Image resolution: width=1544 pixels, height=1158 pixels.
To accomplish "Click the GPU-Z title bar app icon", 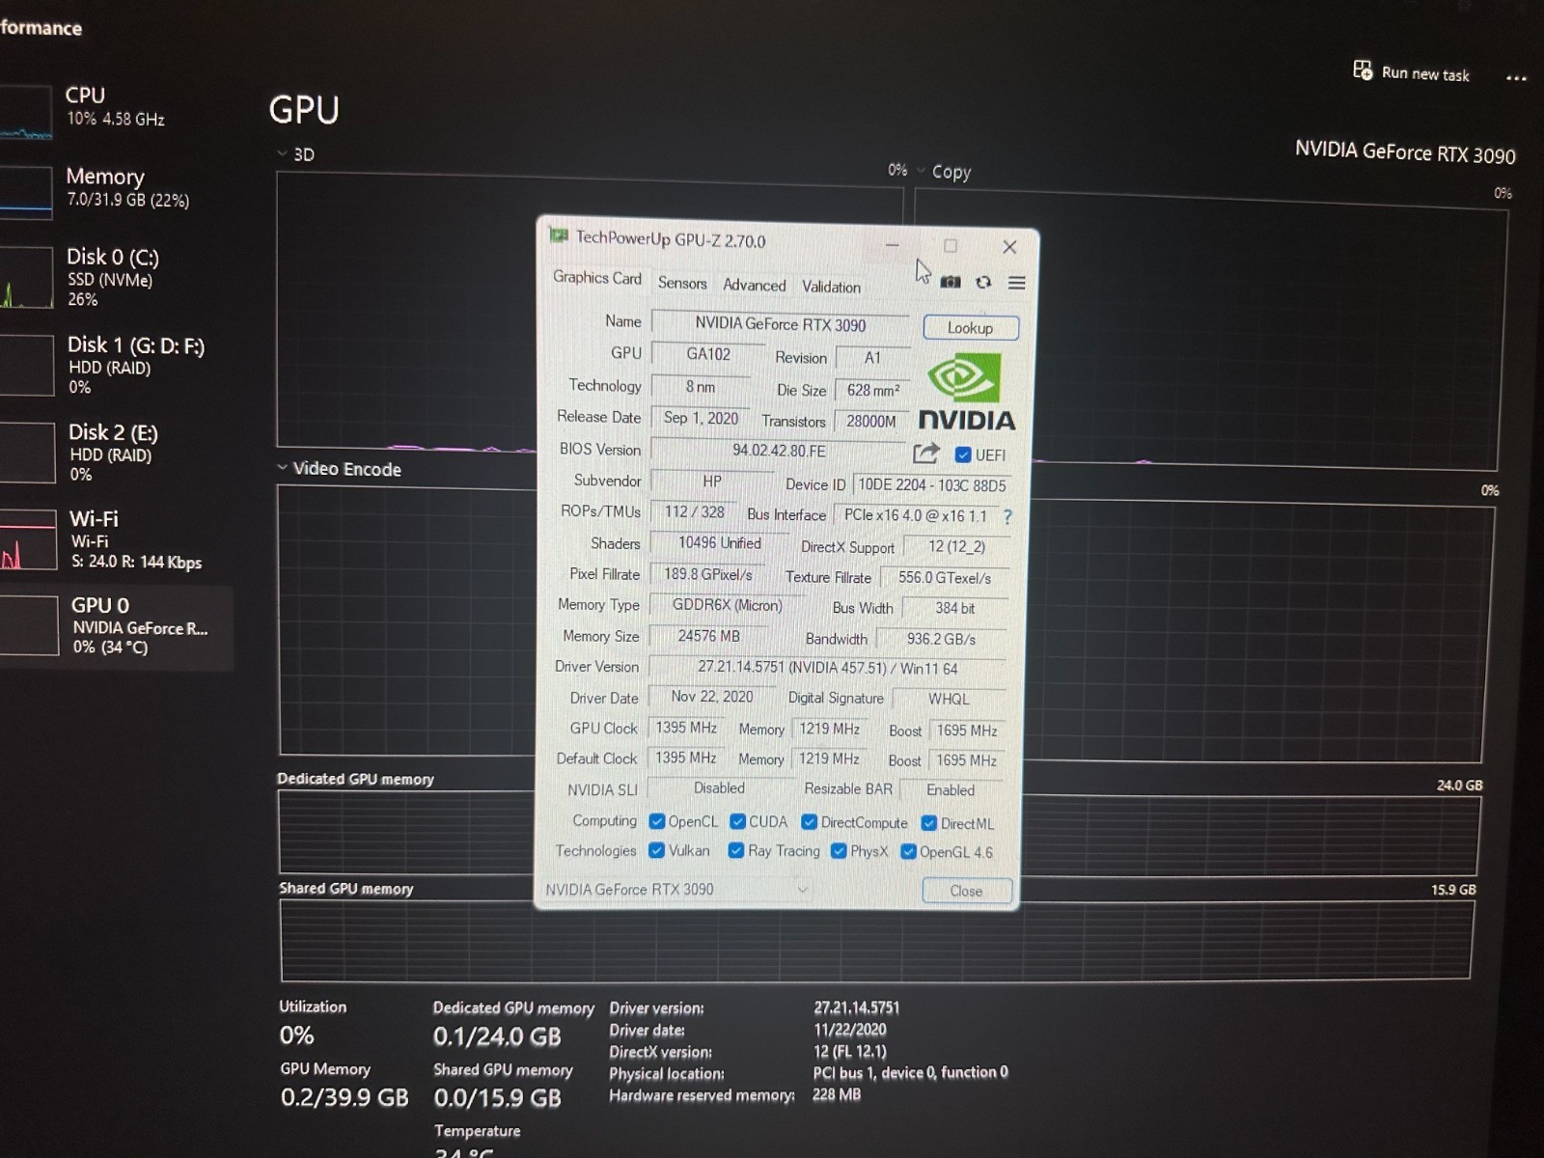I will (x=559, y=234).
